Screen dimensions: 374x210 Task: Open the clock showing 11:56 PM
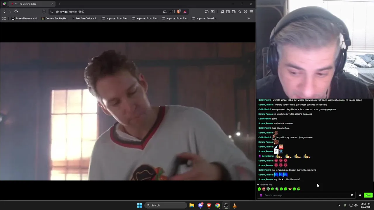(x=365, y=205)
